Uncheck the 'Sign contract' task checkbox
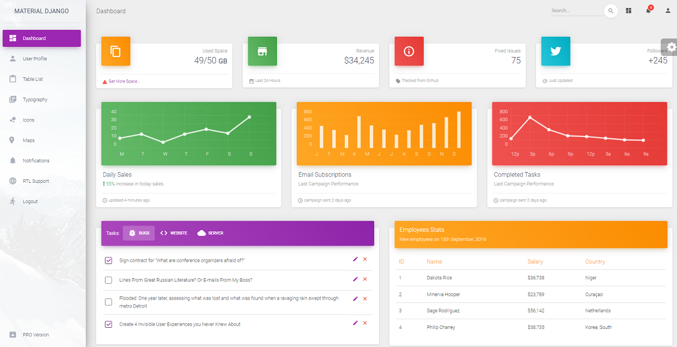 pos(108,261)
